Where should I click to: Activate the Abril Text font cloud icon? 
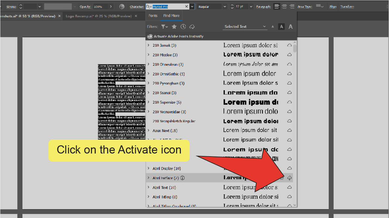[289, 187]
